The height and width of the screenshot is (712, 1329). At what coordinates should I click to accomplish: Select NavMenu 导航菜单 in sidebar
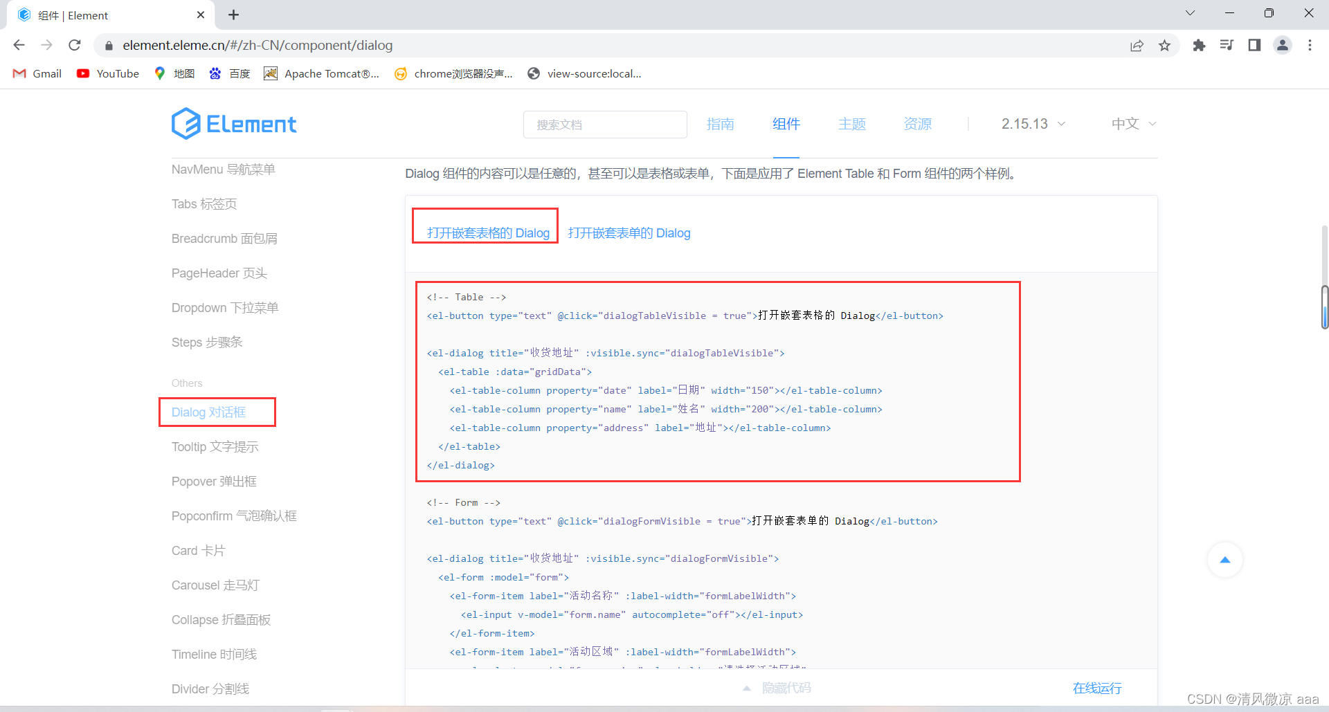[224, 170]
